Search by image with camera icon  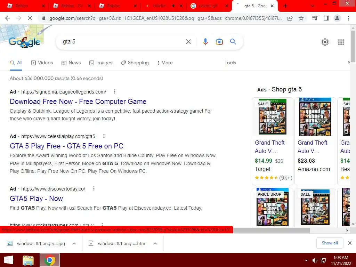coord(219,42)
